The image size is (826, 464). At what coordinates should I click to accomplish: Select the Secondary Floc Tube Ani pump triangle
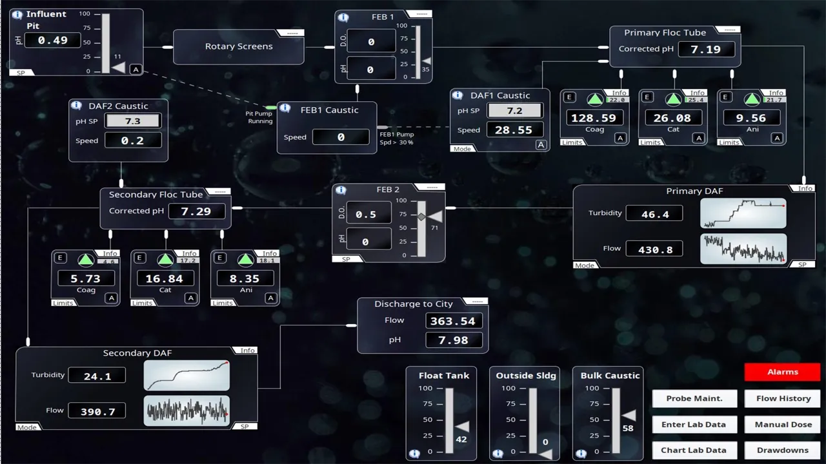(x=246, y=260)
